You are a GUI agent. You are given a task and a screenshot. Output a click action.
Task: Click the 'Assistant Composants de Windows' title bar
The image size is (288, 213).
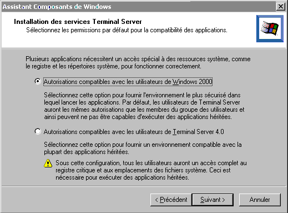(139, 7)
